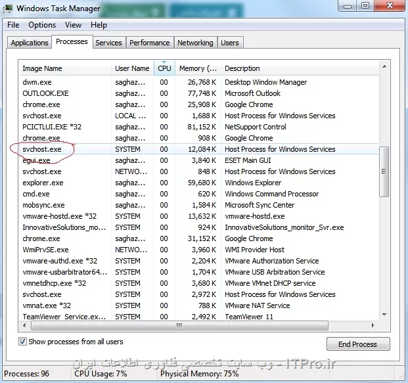The image size is (408, 383).
Task: Click the horizontal scrollbar left arrow
Action: (25, 325)
